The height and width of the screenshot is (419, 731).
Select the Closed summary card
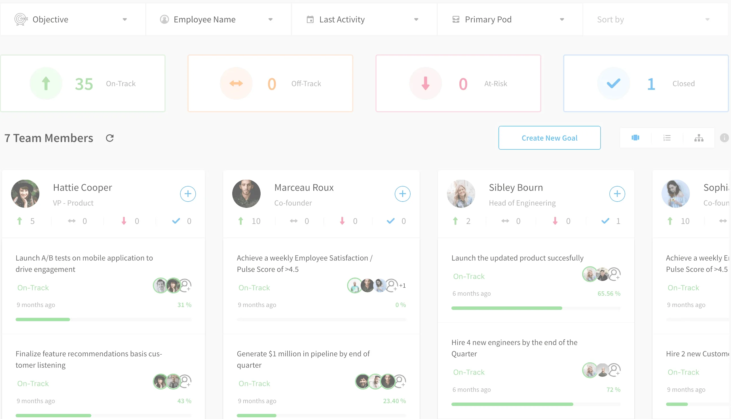coord(646,83)
